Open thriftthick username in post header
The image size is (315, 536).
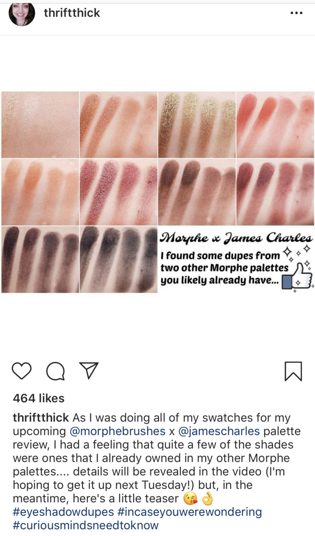(72, 13)
